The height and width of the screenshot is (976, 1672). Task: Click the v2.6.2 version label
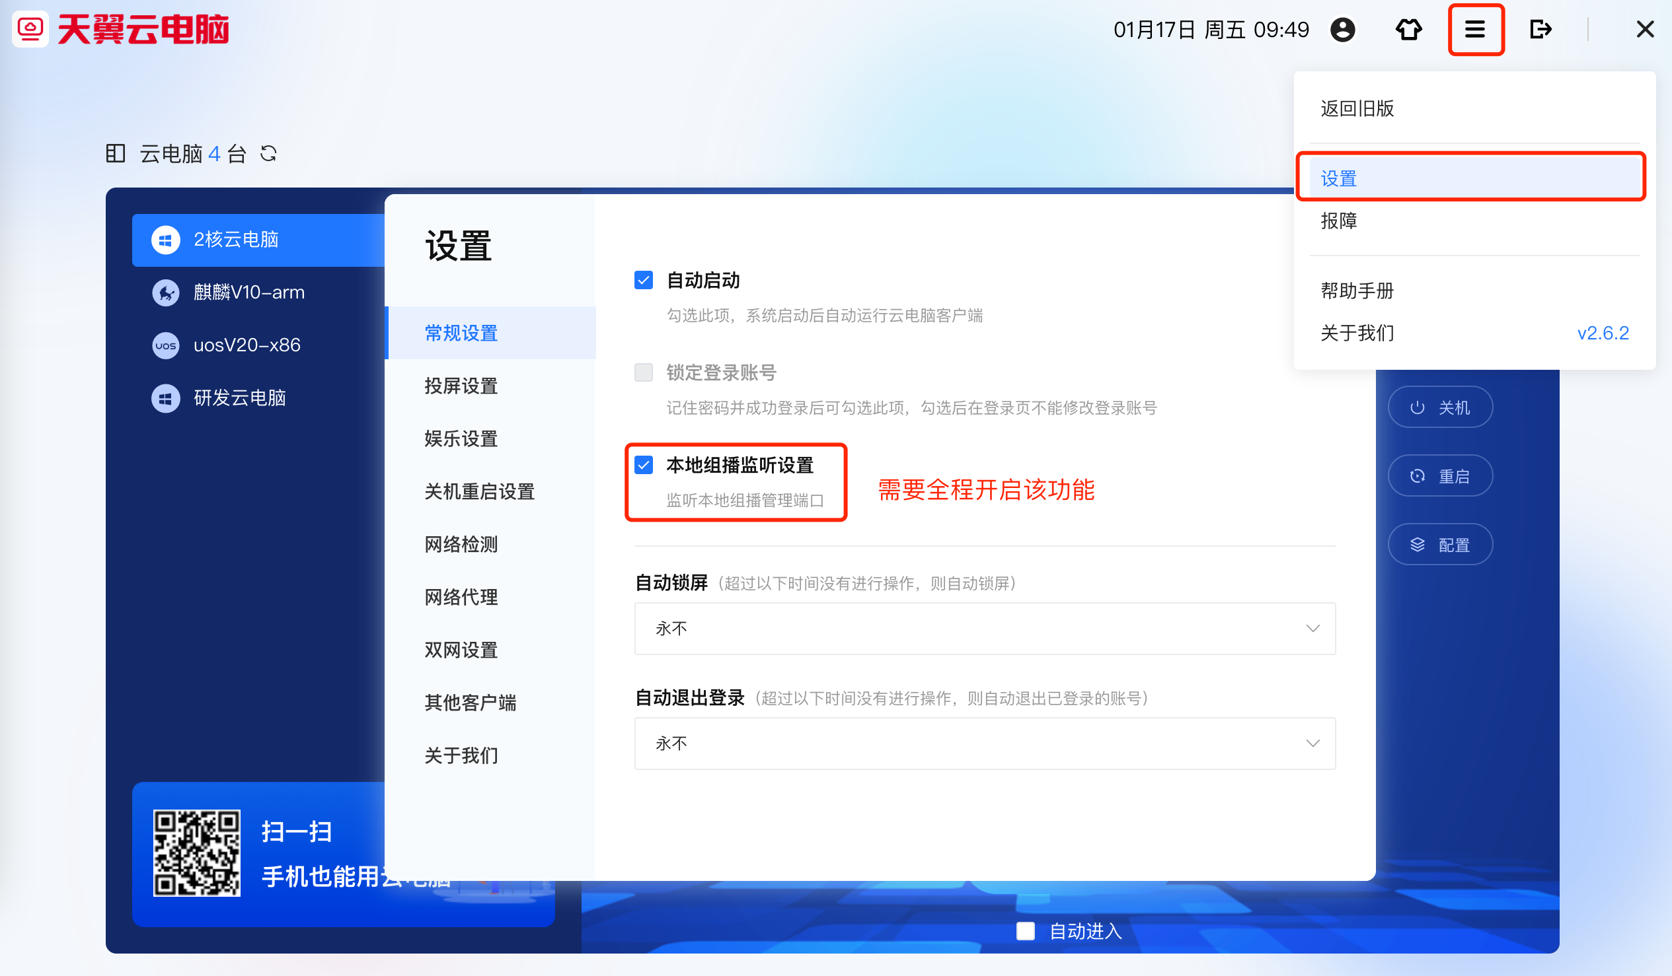pyautogui.click(x=1603, y=333)
